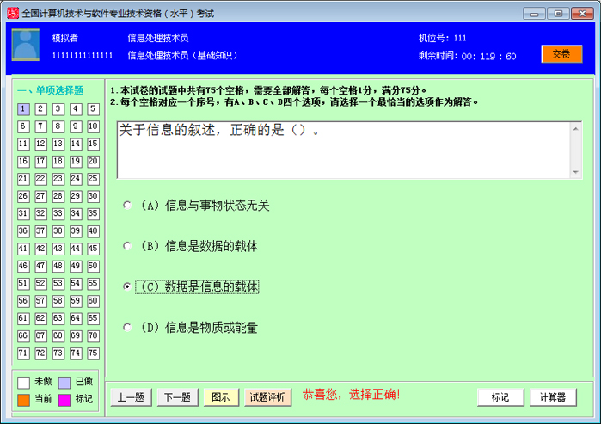This screenshot has height=424, width=601.
Task: Choose option B 信息是数据的载体
Action: tap(128, 246)
